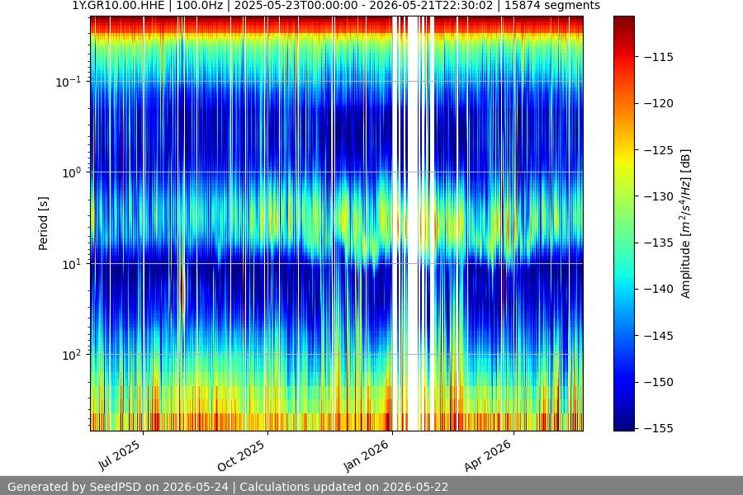Click the 10² period tick label

coord(71,355)
